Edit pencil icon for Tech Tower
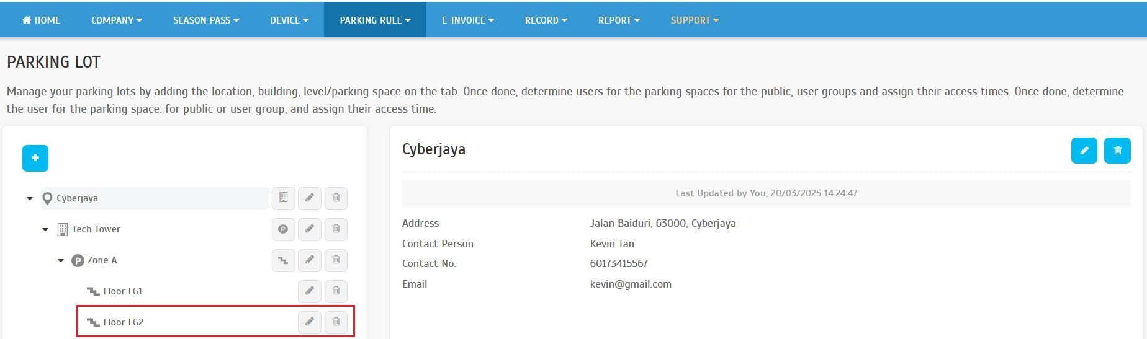1147x339 pixels. (309, 229)
